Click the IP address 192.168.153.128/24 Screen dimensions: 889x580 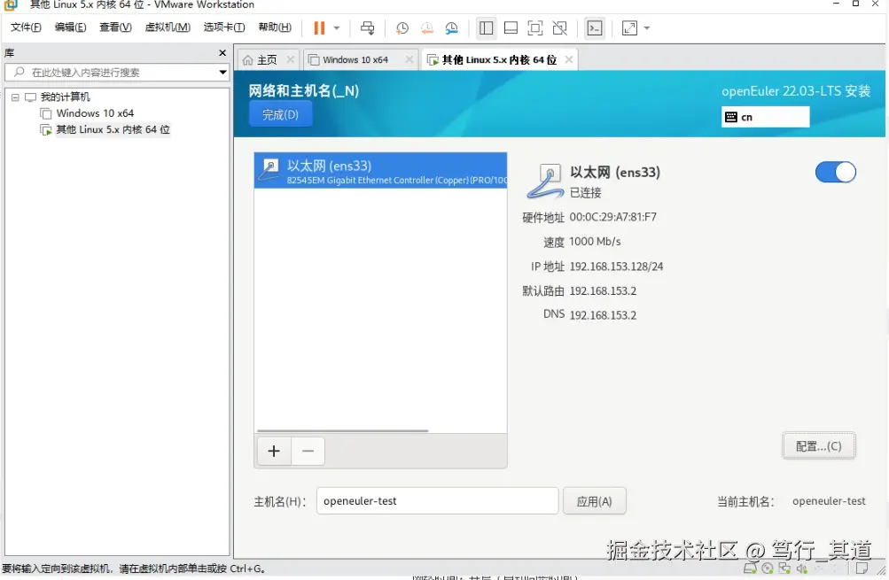point(616,267)
